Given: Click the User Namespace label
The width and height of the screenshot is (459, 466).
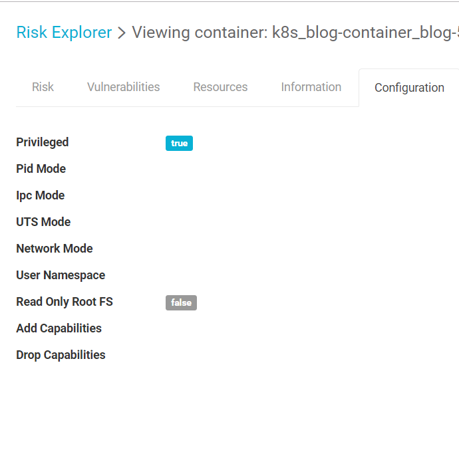Looking at the screenshot, I should (x=61, y=275).
